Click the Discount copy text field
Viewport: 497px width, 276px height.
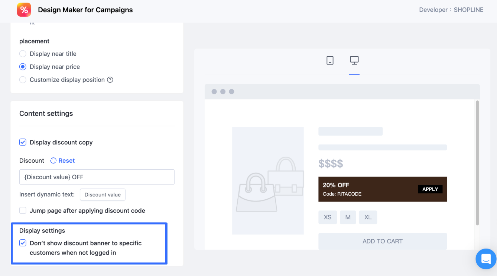(97, 177)
